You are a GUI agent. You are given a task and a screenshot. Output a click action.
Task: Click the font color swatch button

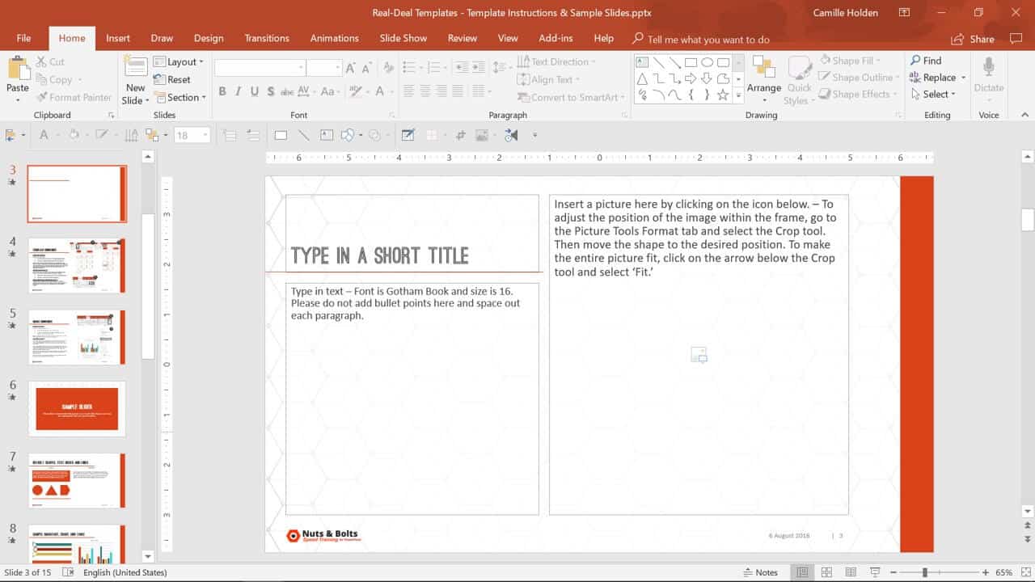coord(379,91)
